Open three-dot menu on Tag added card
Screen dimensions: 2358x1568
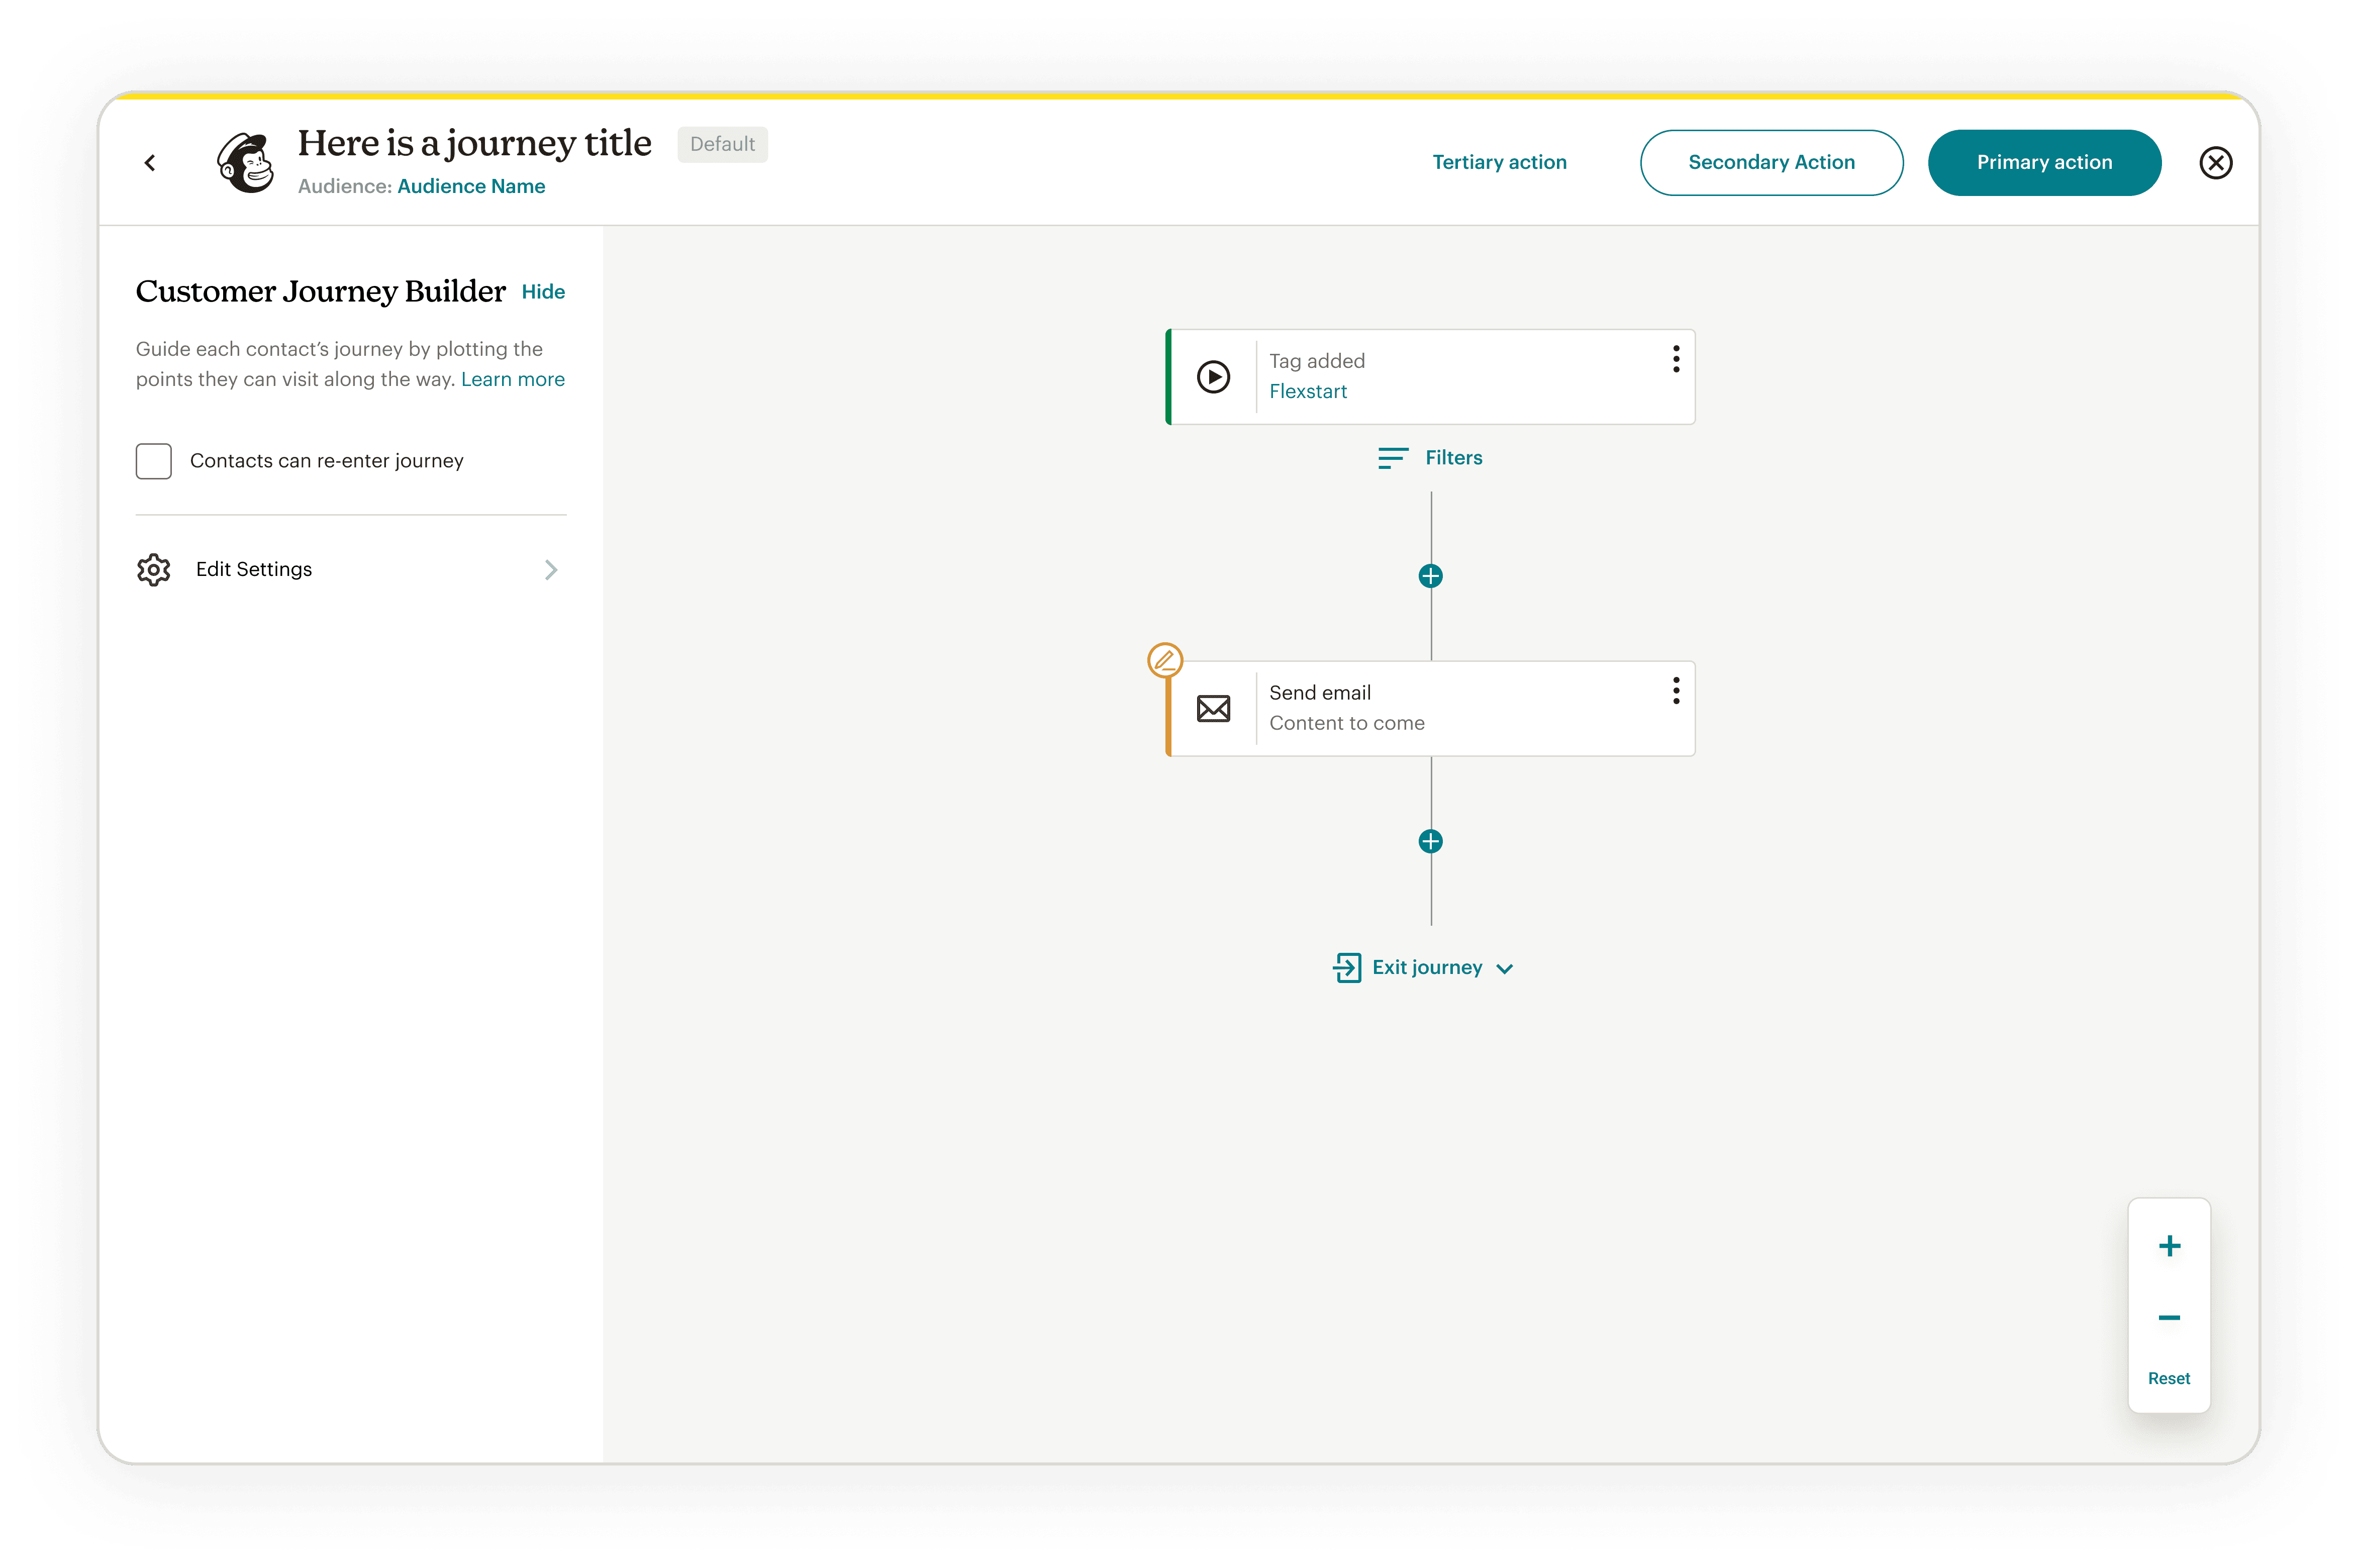tap(1676, 359)
